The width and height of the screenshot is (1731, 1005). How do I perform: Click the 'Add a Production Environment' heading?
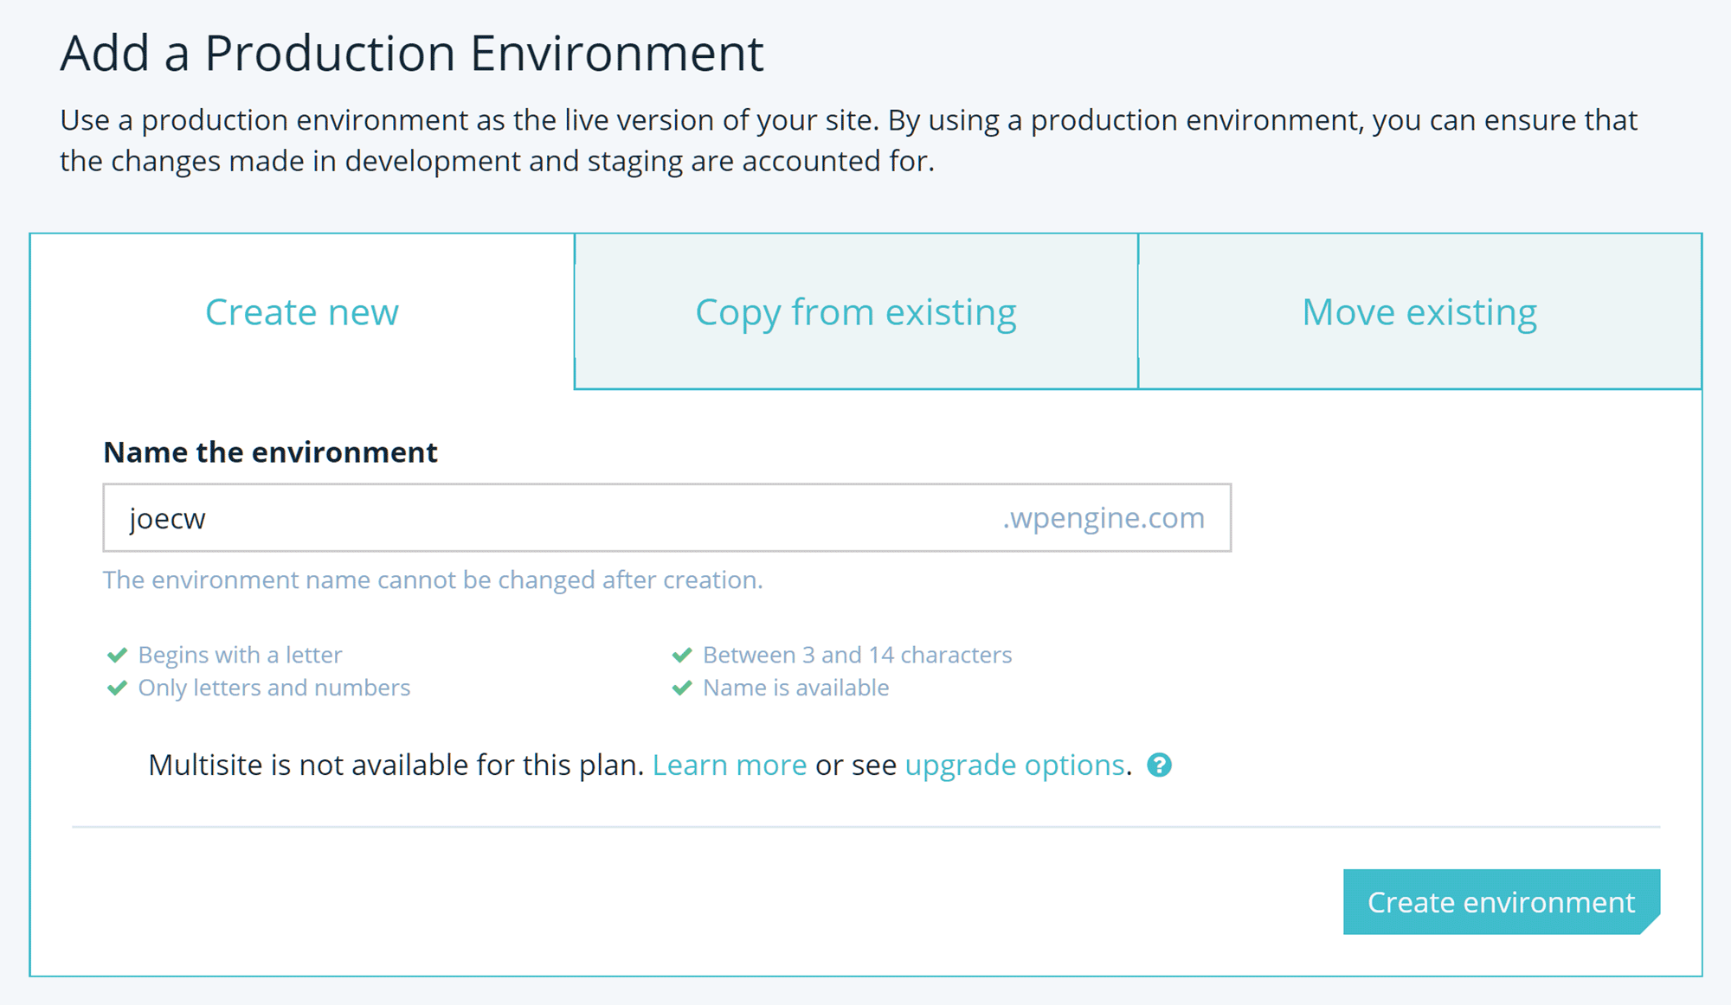[x=412, y=53]
